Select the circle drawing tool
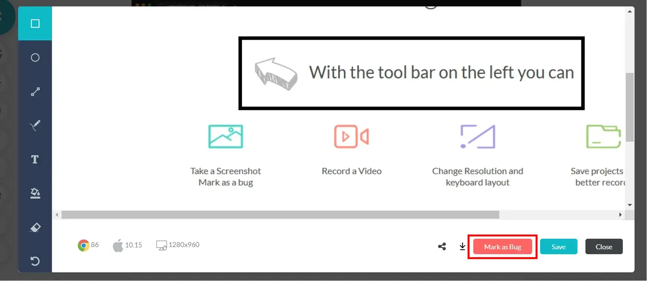 [x=35, y=58]
